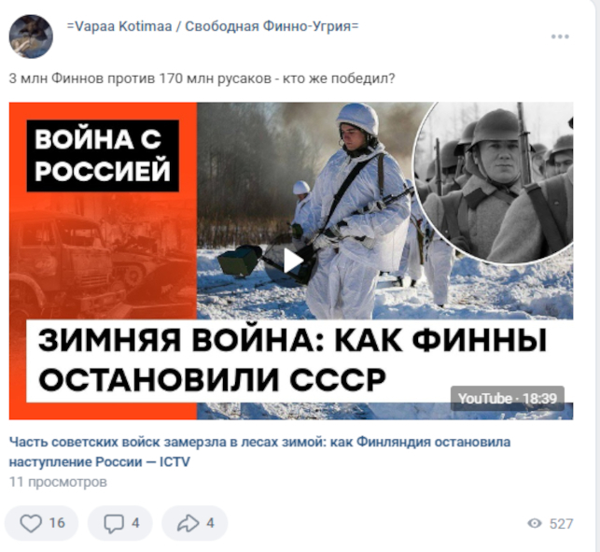Click the ВОЙНА С РОССИЕЙ banner on thumbnail

(103, 156)
